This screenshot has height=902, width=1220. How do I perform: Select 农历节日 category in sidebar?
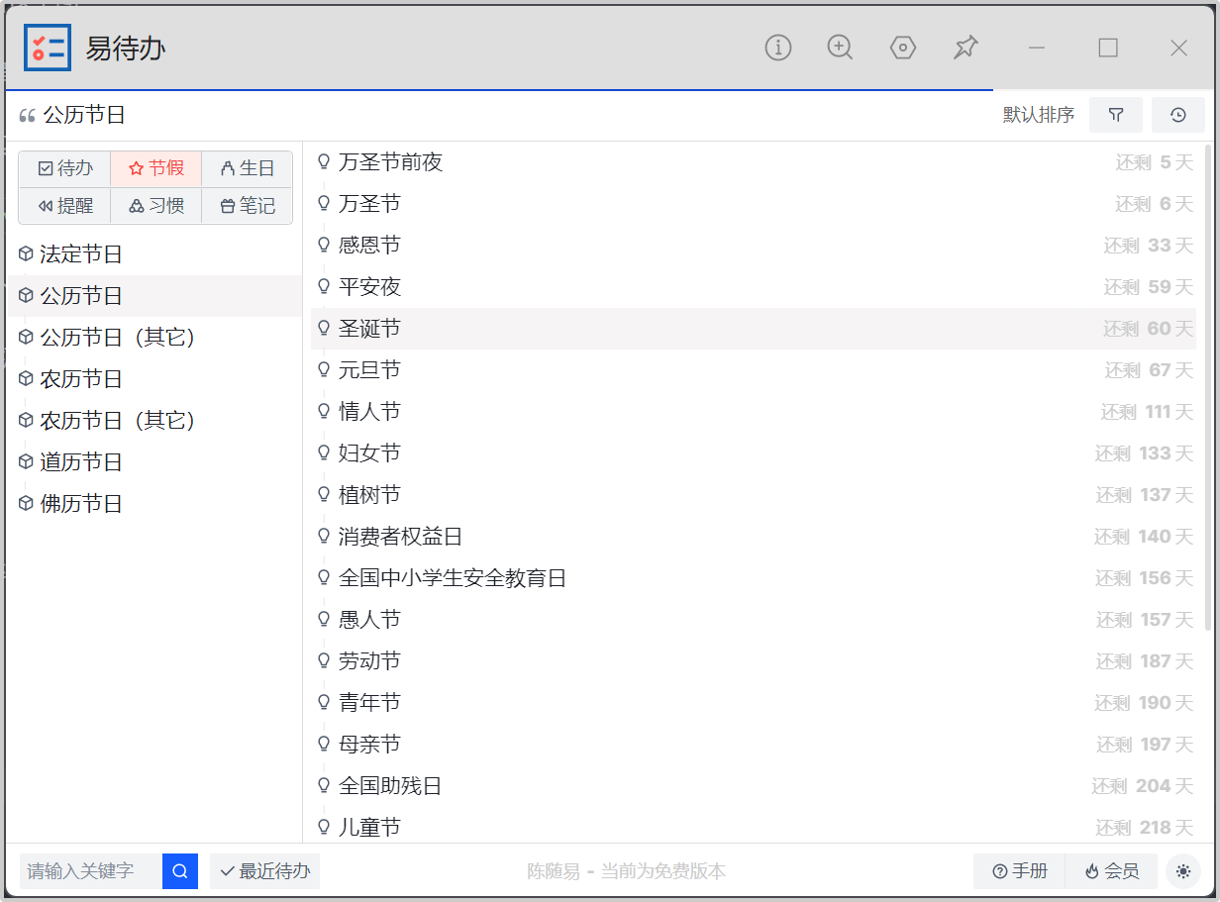(81, 379)
